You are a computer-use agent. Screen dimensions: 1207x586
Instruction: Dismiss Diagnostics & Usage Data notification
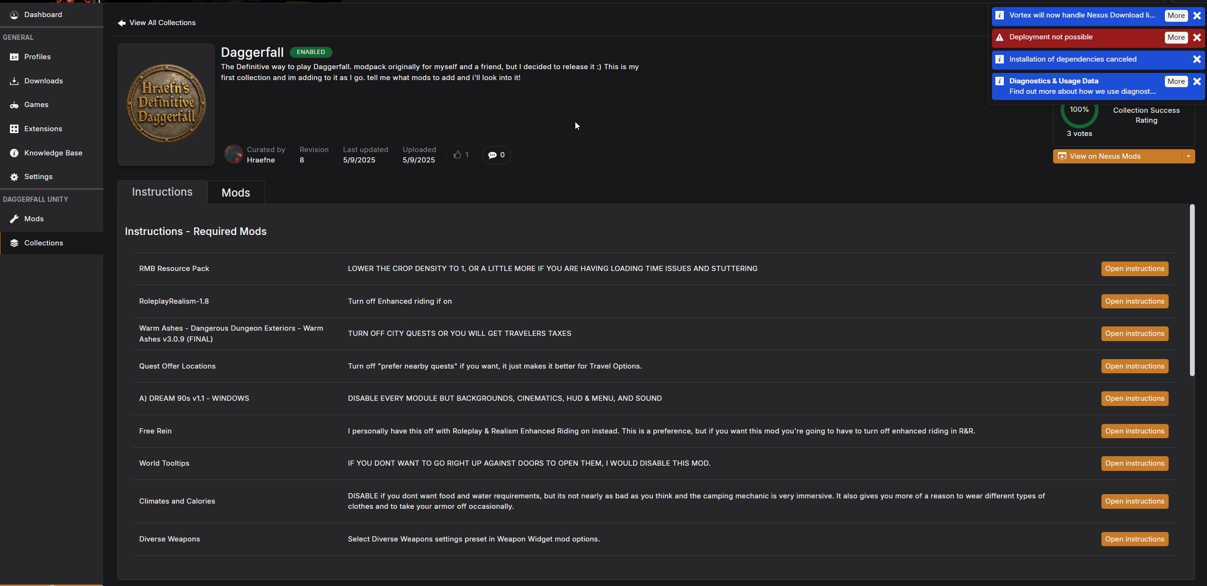1197,81
